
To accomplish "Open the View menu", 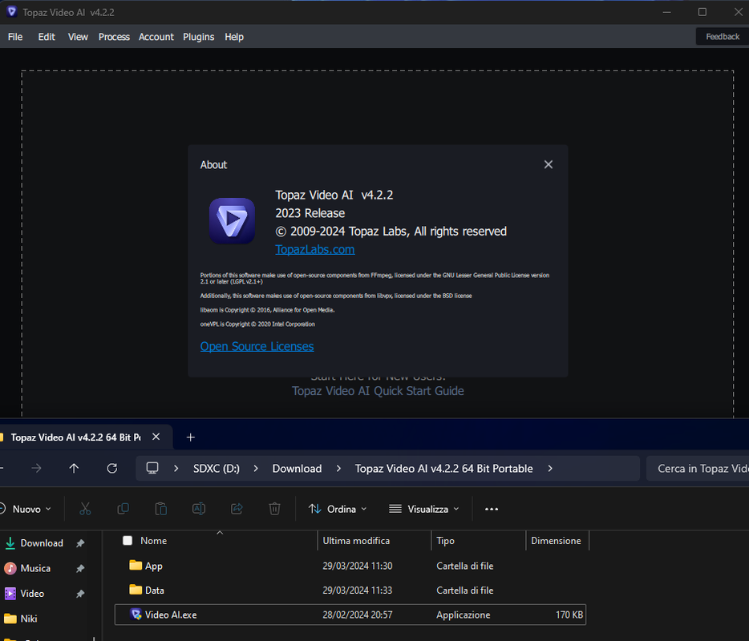I will (78, 37).
